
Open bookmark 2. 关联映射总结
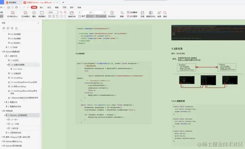15,133
